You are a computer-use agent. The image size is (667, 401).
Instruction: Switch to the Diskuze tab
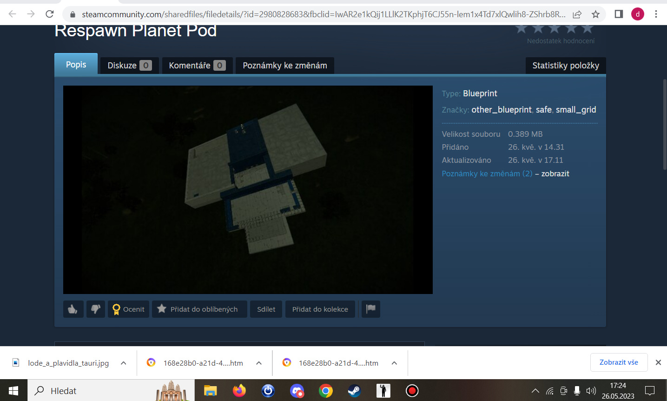tap(129, 66)
